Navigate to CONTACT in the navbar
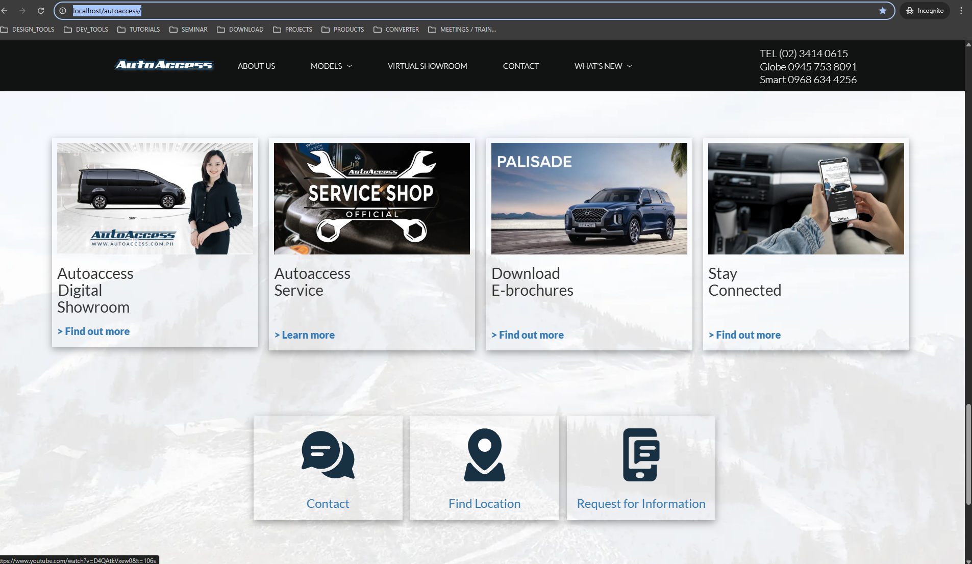This screenshot has height=564, width=972. click(x=521, y=66)
